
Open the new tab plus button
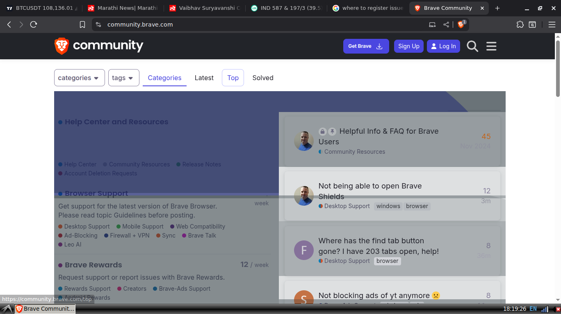(x=497, y=8)
